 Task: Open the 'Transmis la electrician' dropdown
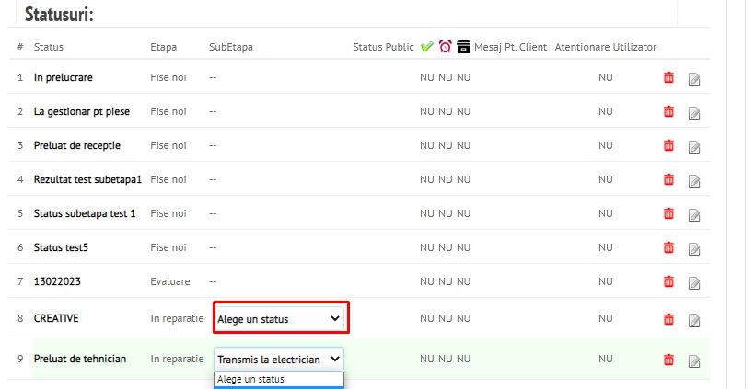[x=279, y=359]
